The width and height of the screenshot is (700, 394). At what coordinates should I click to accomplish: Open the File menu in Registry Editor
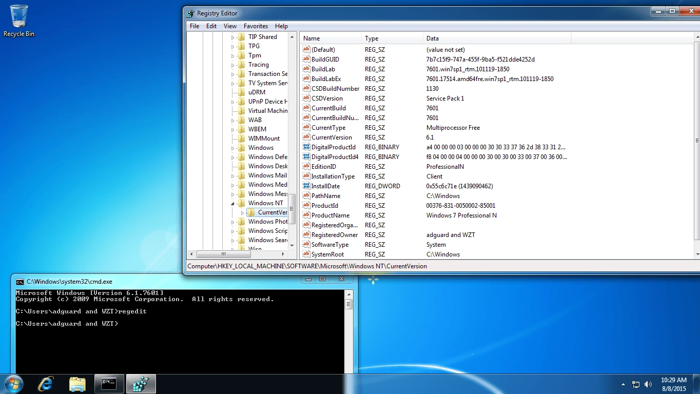[195, 26]
